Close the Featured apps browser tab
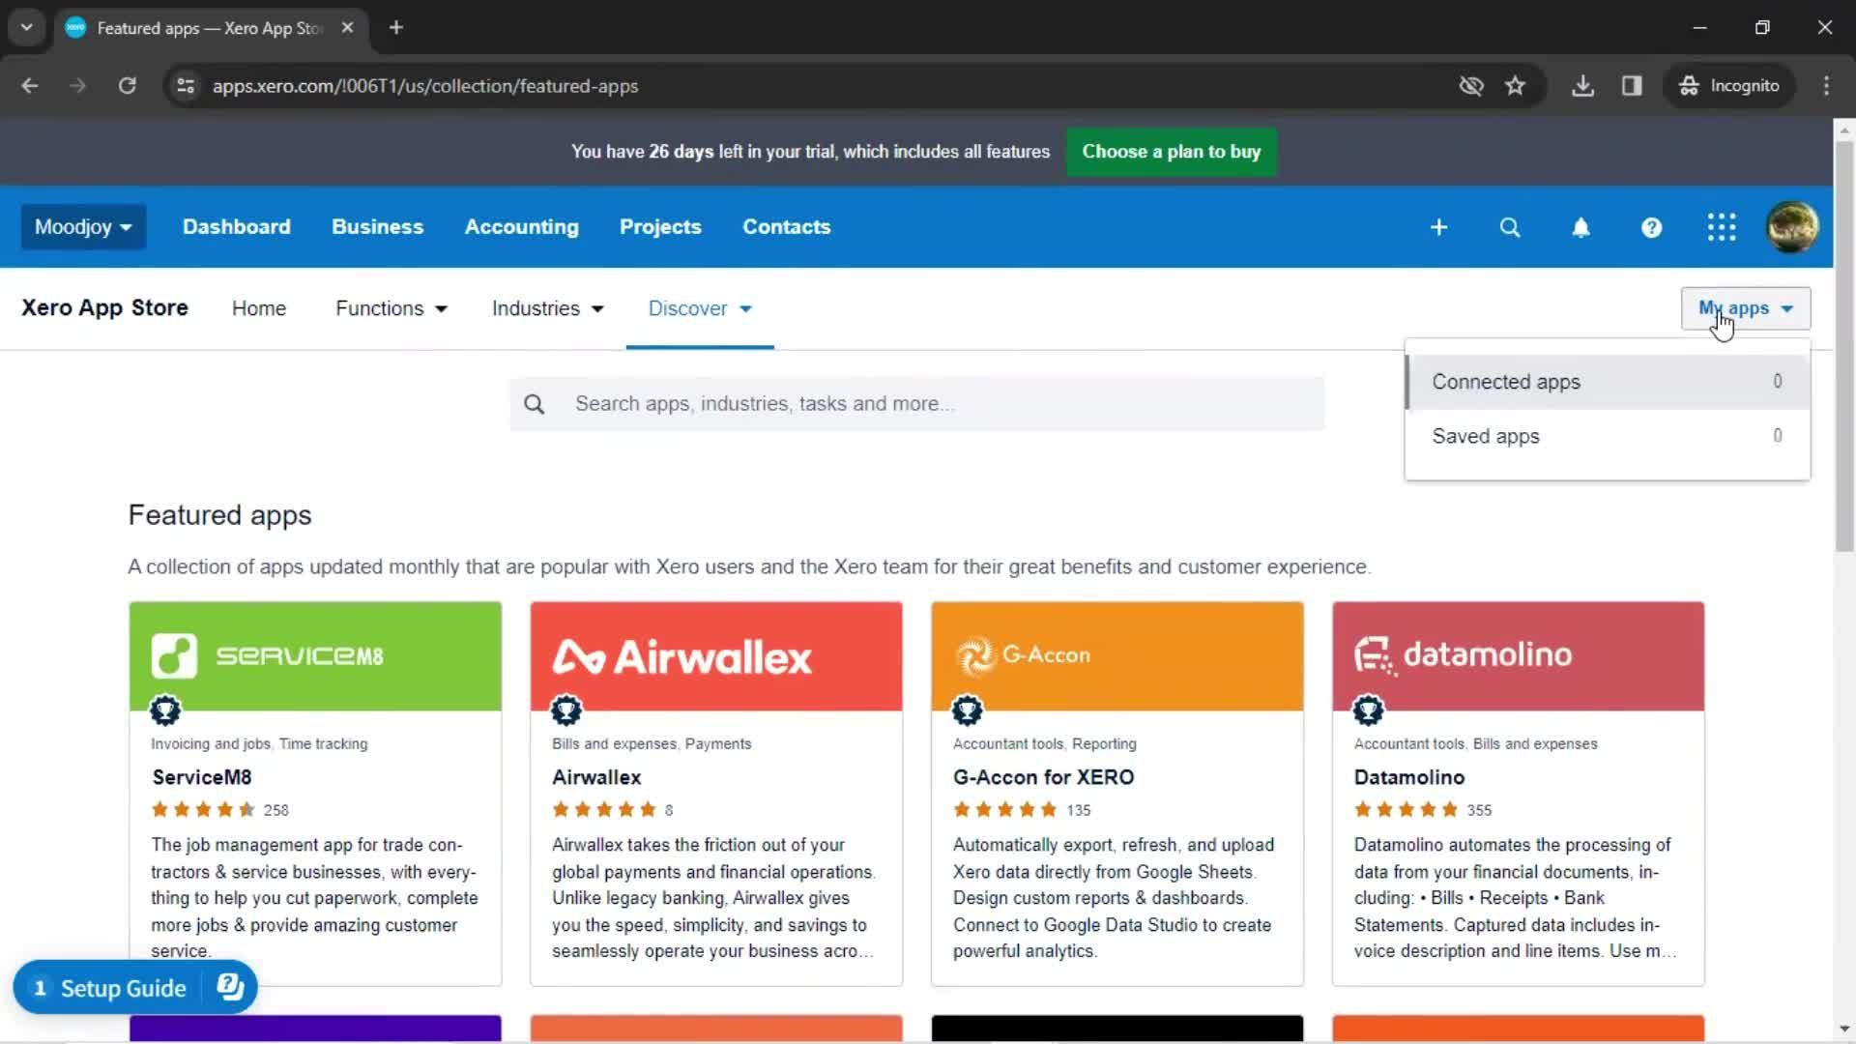Viewport: 1856px width, 1044px height. coord(347,27)
